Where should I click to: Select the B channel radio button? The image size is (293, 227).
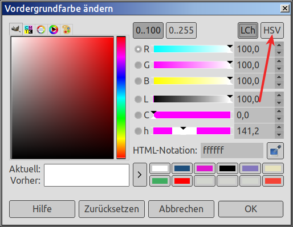pyautogui.click(x=138, y=81)
